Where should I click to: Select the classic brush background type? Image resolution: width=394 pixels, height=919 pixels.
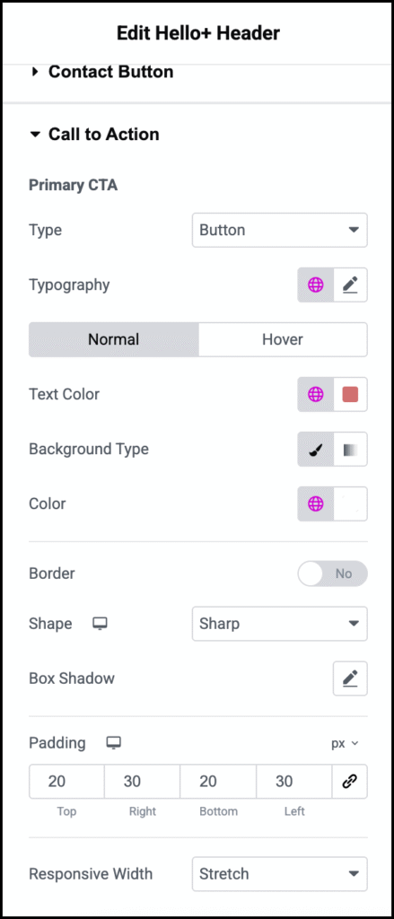pos(315,450)
